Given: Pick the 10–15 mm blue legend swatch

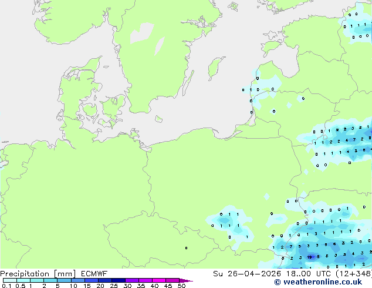Looking at the screenshot, I should click(x=78, y=280).
